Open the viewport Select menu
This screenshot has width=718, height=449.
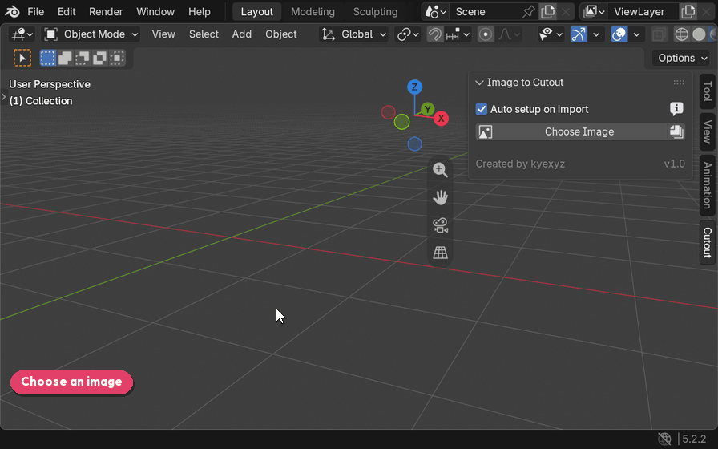click(204, 34)
